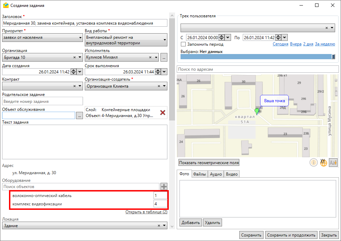Click the plus icon to add equipment
The width and height of the screenshot is (341, 241).
coord(164,187)
